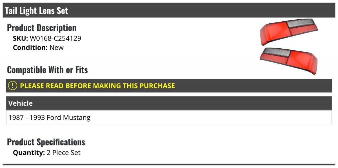Select the 1987 - 1993 Ford Mustang row
The image size is (338, 168).
click(x=169, y=117)
